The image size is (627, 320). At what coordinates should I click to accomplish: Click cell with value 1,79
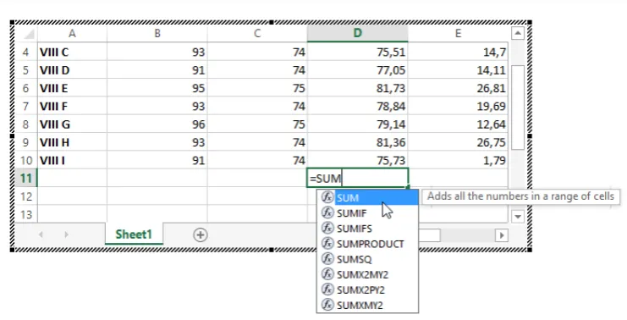tap(458, 160)
